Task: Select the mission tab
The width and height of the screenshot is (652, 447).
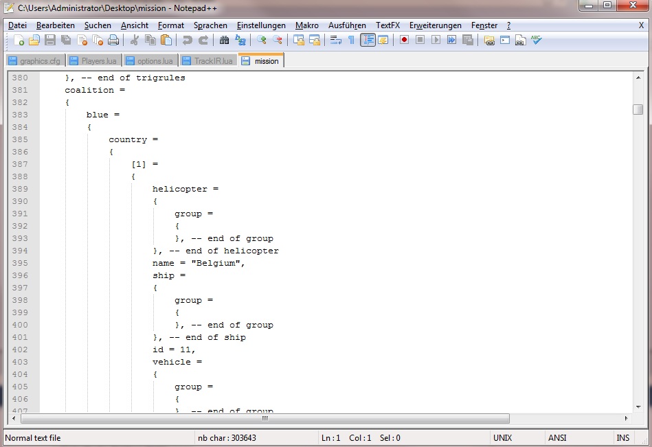Action: (261, 60)
